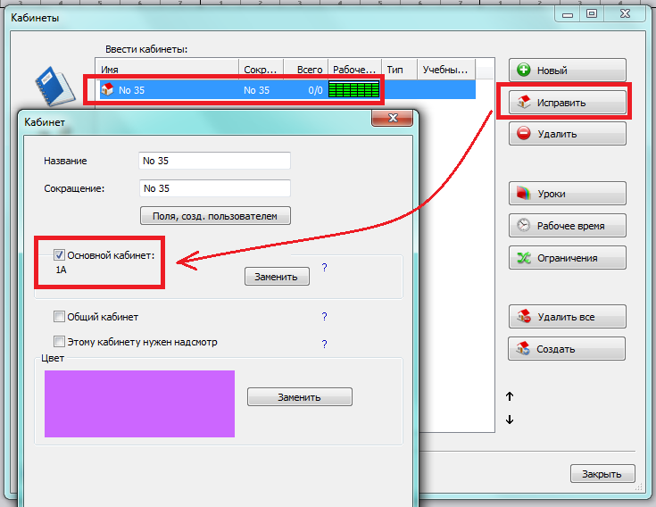Viewport: 656px width, 507px height.
Task: Open help question mark for Общий кабинет
Action: 324,316
